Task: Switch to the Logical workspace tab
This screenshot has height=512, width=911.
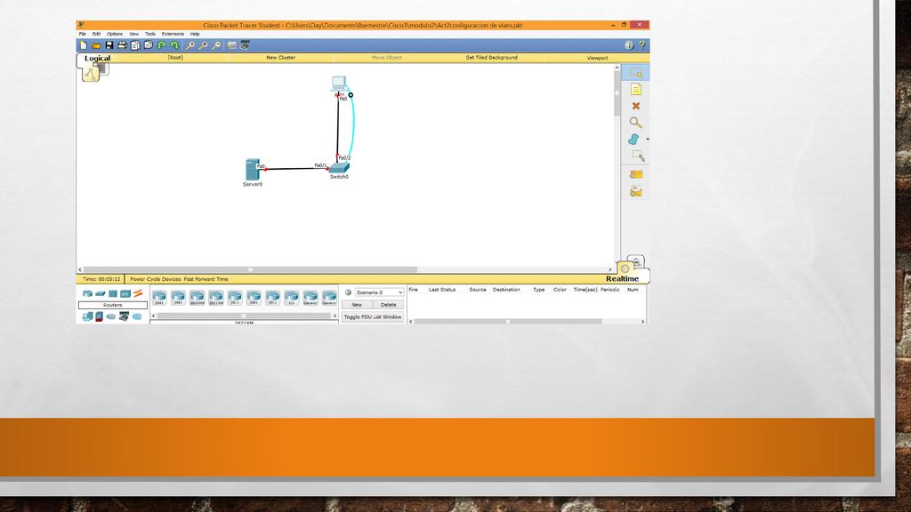Action: pos(97,58)
